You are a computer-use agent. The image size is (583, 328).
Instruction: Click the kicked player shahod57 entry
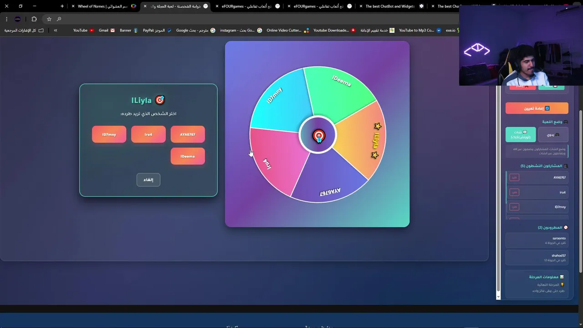point(537,257)
